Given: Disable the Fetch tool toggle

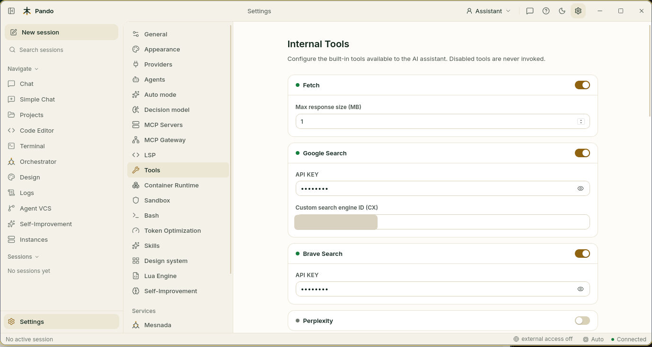Looking at the screenshot, I should (582, 85).
